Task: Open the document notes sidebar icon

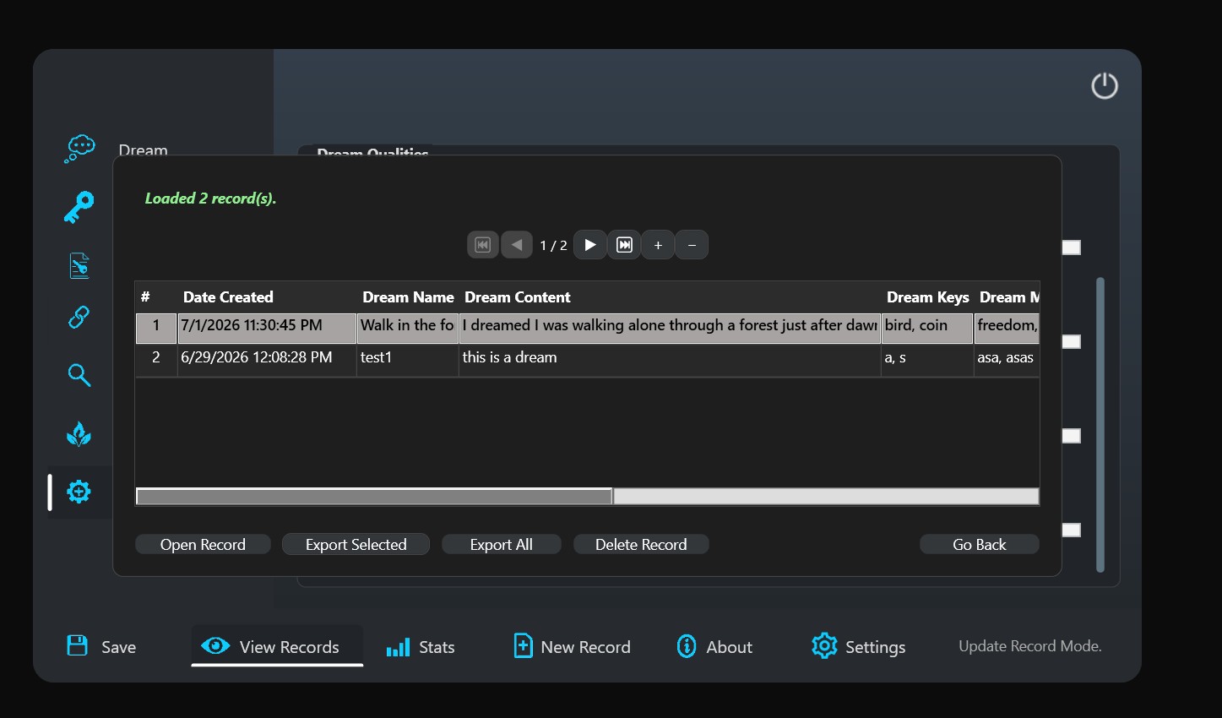Action: click(x=79, y=265)
